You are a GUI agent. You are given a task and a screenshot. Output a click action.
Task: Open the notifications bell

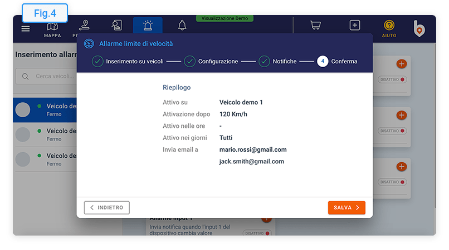[x=182, y=26]
